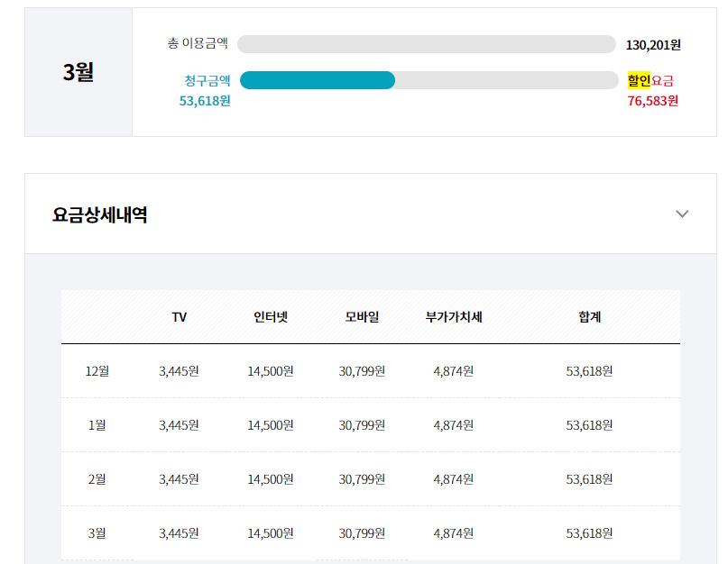Select the TV column header
The height and width of the screenshot is (564, 728).
pos(179,317)
